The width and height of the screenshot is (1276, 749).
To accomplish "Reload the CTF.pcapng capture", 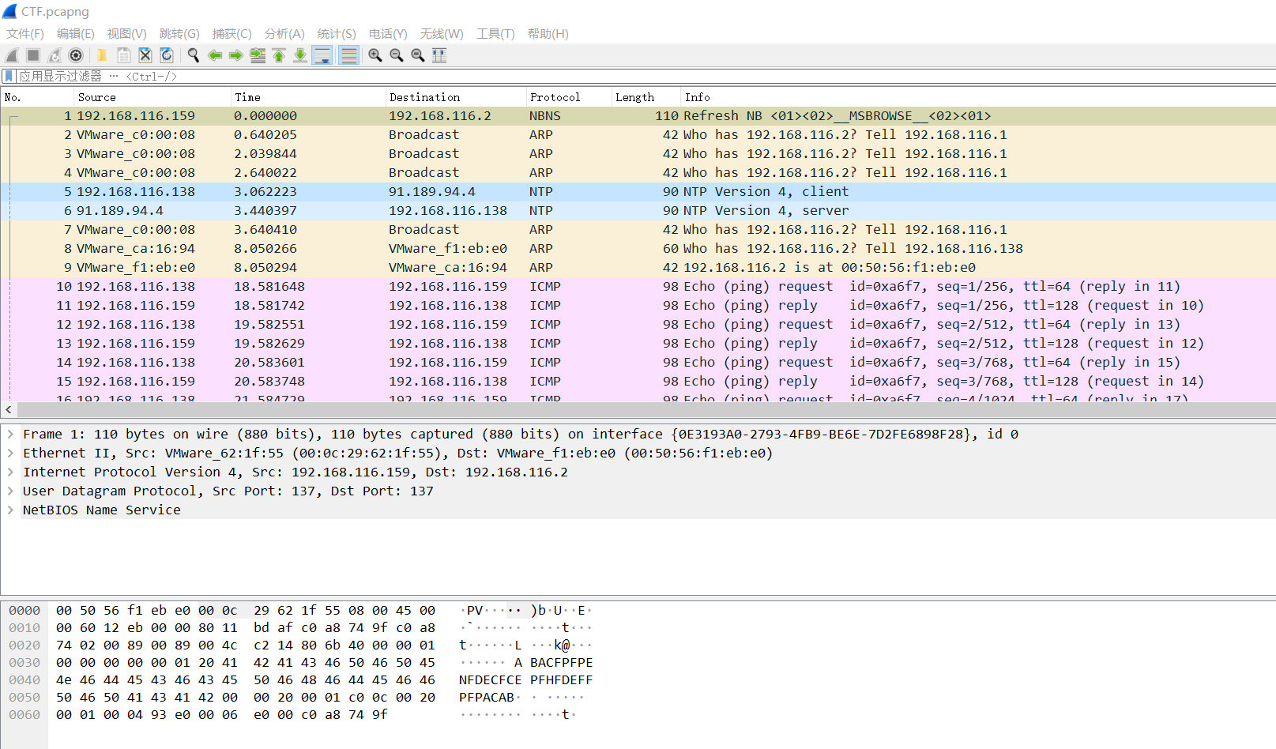I will (x=166, y=55).
